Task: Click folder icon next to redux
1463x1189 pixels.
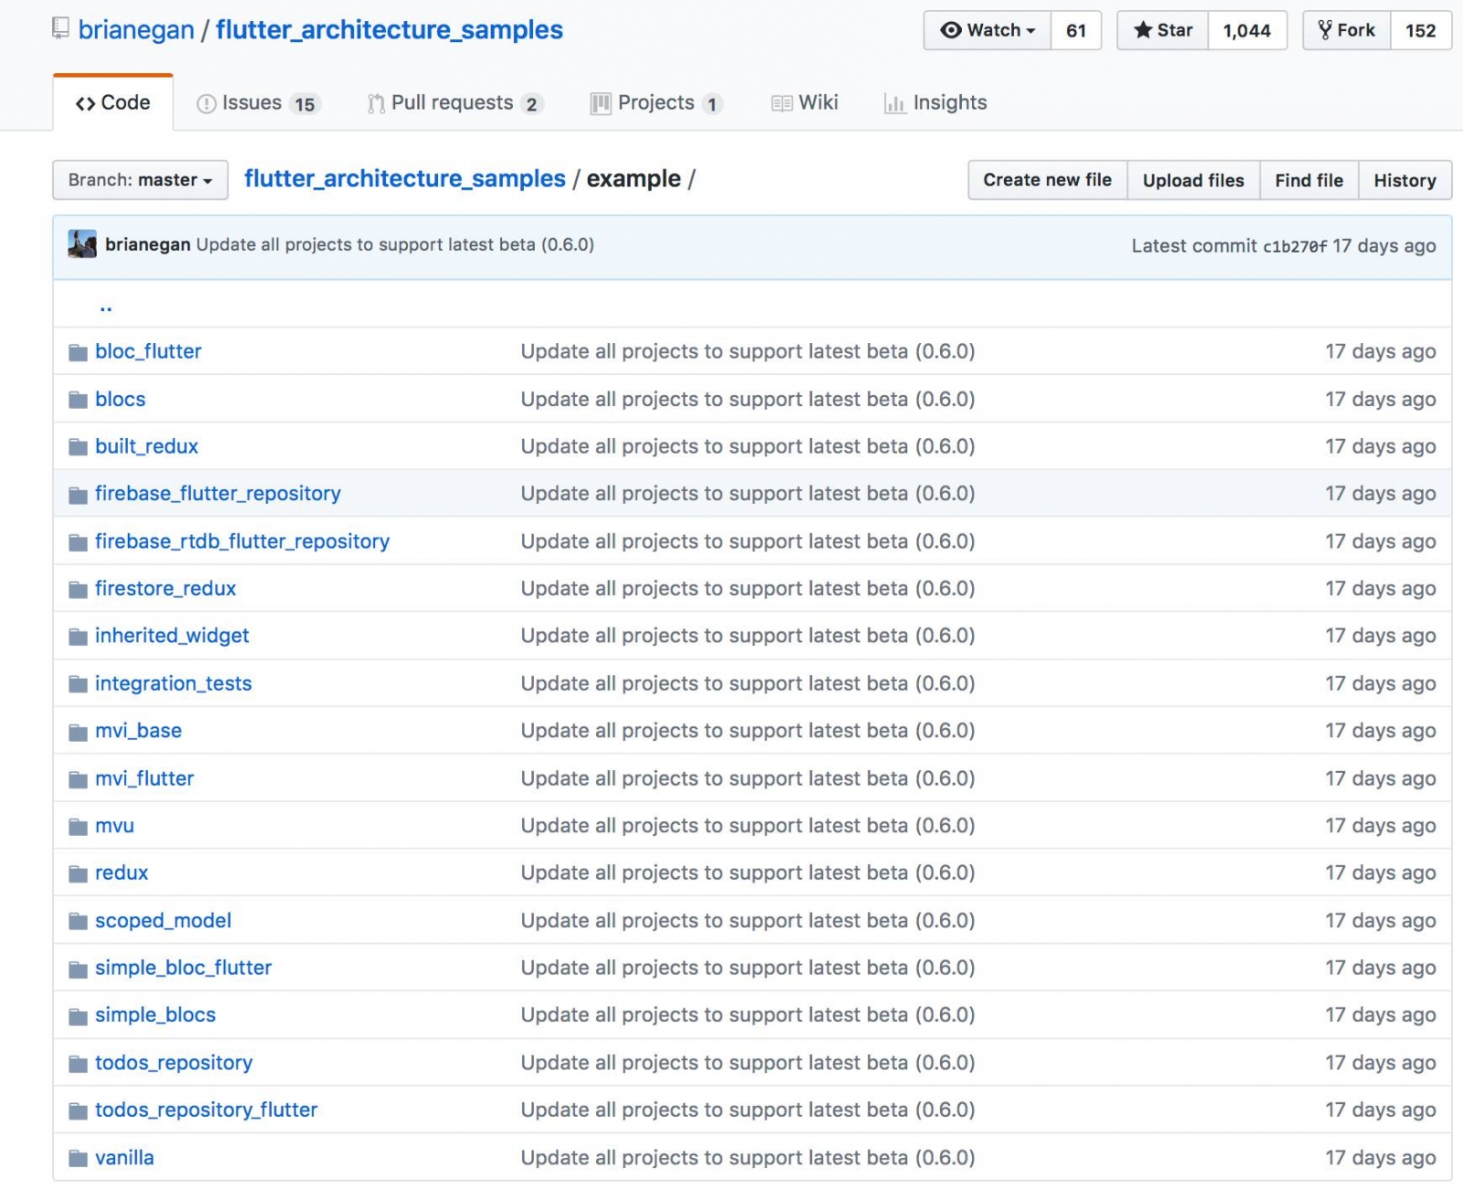Action: (78, 874)
